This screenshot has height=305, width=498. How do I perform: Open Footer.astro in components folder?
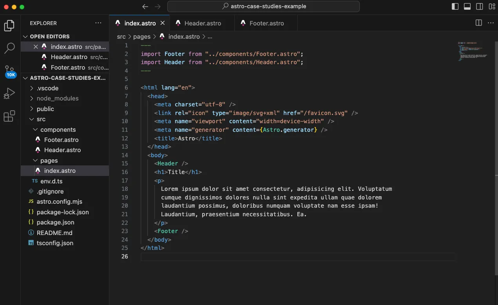pos(65,140)
